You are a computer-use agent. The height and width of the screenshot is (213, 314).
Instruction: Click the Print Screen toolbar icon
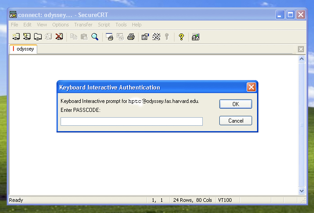click(x=109, y=37)
